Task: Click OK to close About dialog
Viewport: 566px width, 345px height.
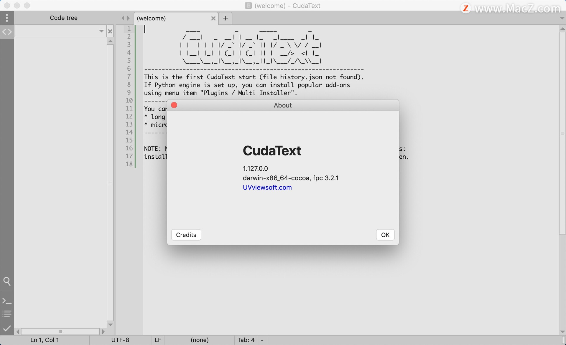Action: tap(385, 234)
